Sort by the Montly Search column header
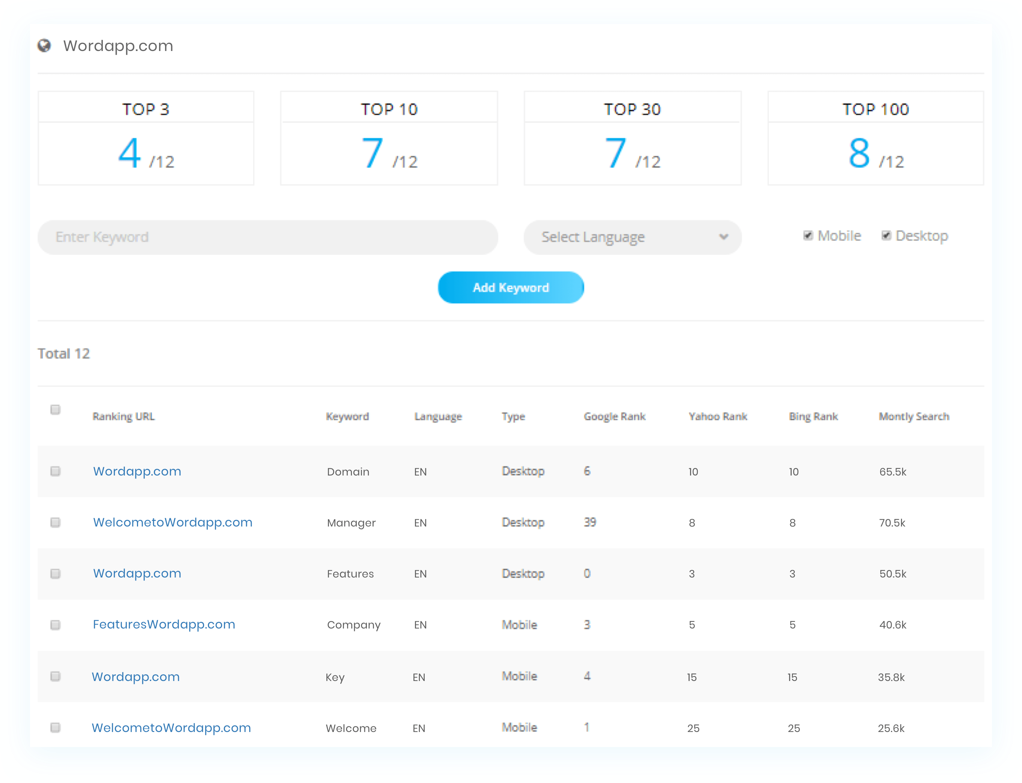1022x783 pixels. [x=914, y=416]
